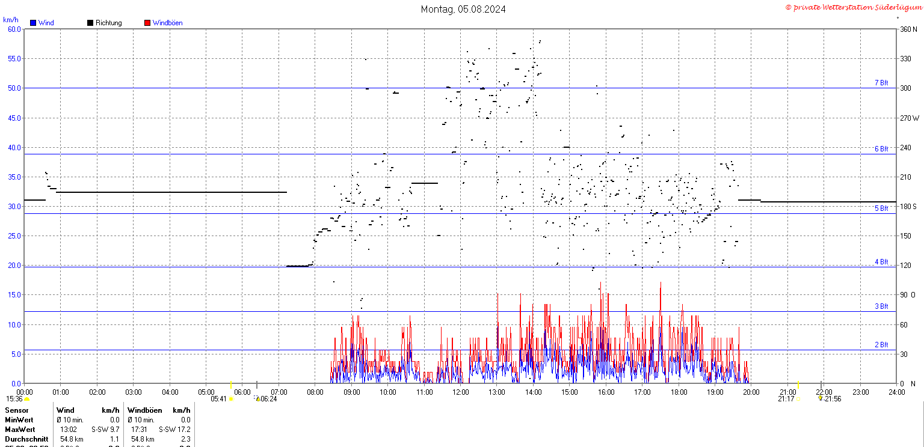924x447 pixels.
Task: Select the Richtung legend label
Action: pyautogui.click(x=108, y=23)
